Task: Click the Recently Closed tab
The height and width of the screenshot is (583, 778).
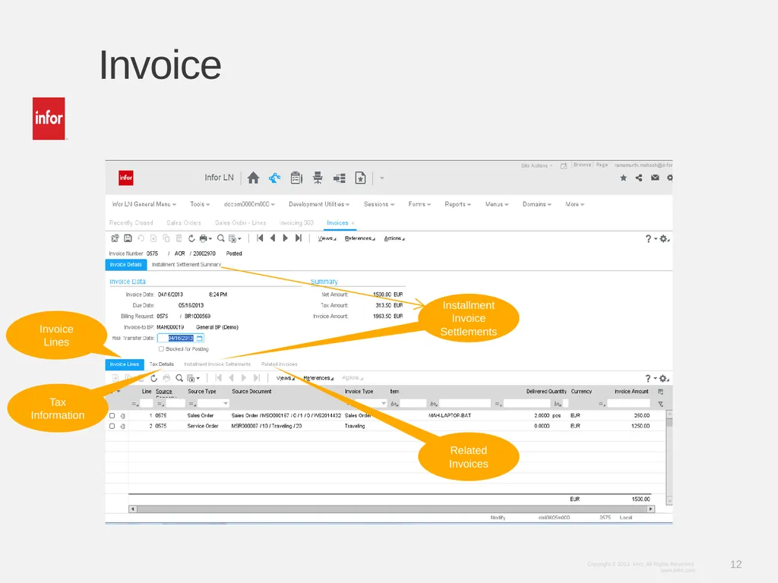Action: 131,223
